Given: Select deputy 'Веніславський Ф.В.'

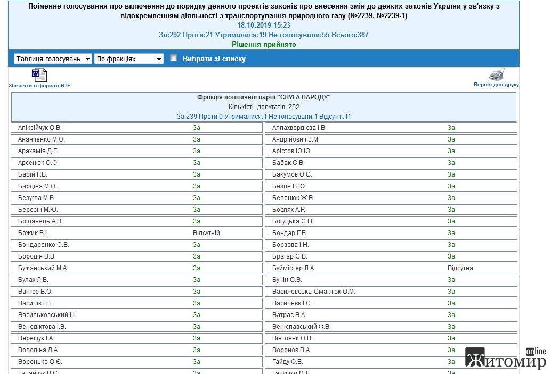Looking at the screenshot, I should click(302, 326).
